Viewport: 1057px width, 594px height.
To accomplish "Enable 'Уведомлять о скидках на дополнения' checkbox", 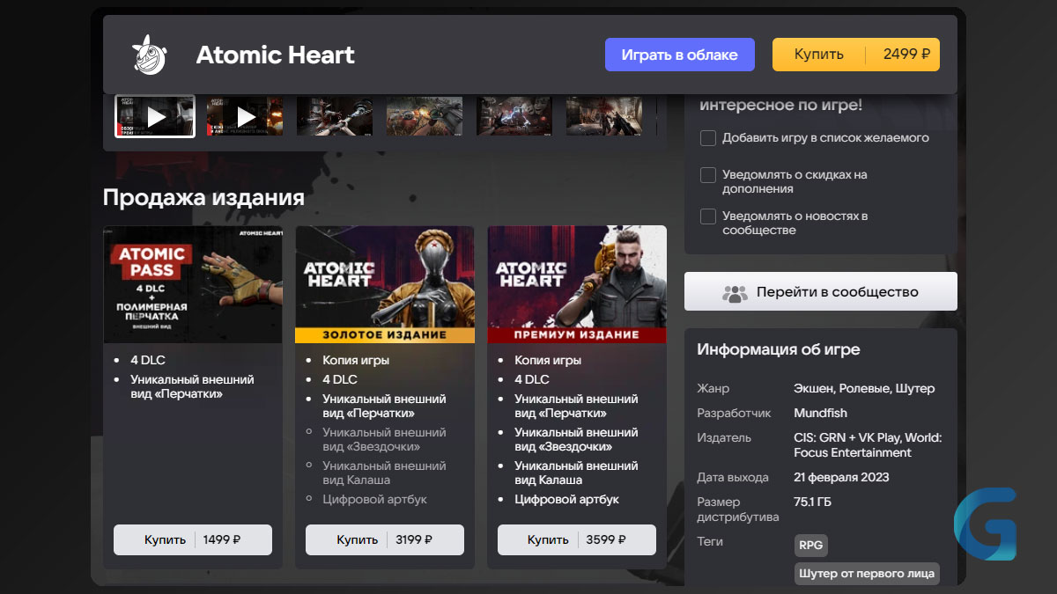I will pyautogui.click(x=708, y=175).
